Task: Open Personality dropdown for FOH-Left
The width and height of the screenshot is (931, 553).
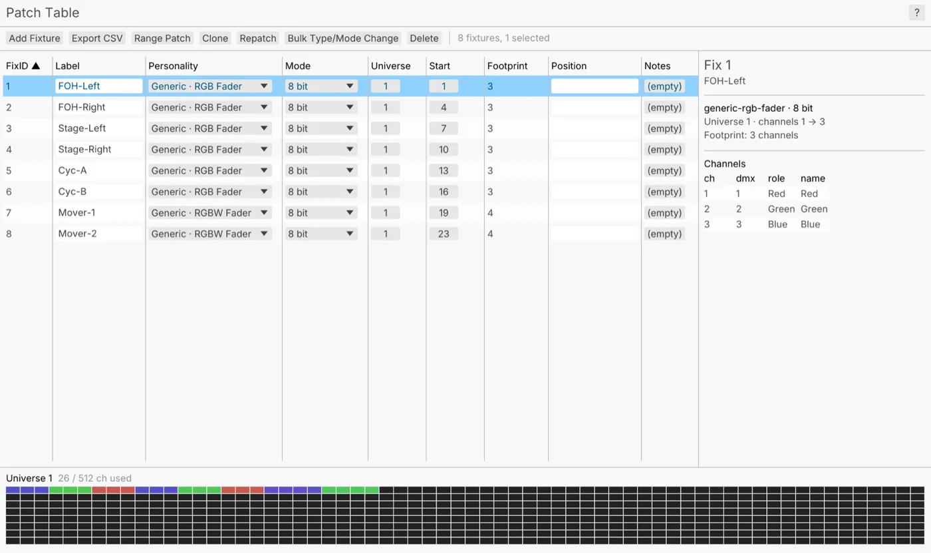Action: click(x=210, y=86)
